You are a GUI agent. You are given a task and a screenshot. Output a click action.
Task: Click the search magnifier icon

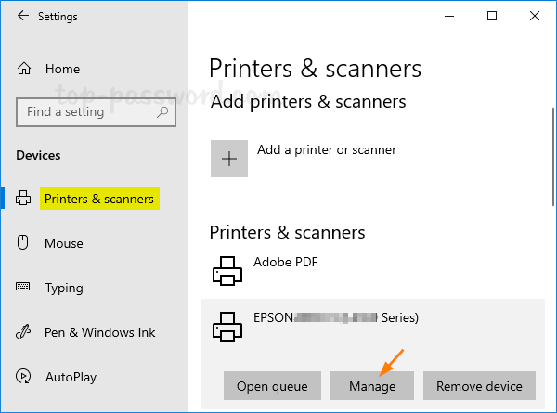(x=162, y=112)
